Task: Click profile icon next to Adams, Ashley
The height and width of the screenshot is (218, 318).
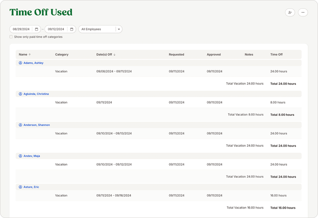Action: (20, 63)
